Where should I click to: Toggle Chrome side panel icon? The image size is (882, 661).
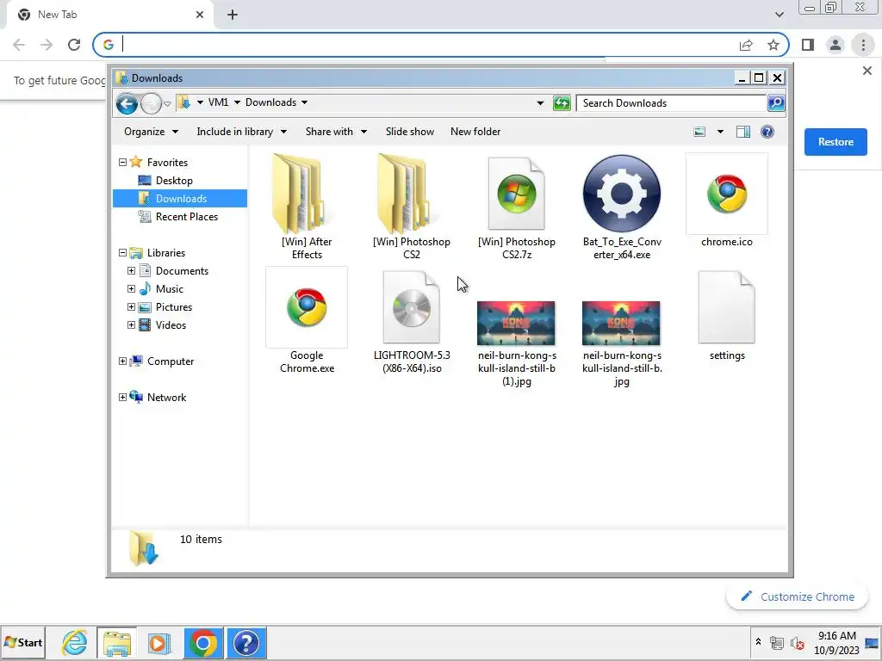(x=808, y=45)
